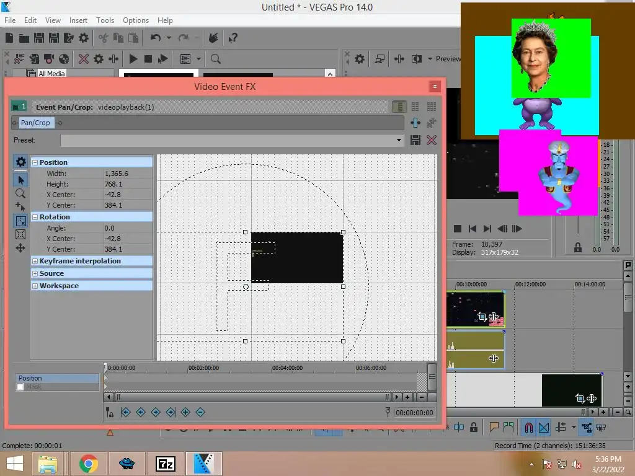Screen dimensions: 635x476
Task: Select the Zoom Edit magnifier tool
Action: click(x=20, y=193)
